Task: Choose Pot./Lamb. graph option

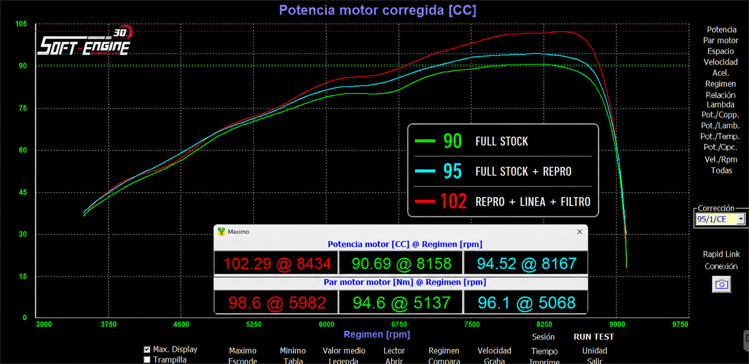Action: tap(720, 126)
